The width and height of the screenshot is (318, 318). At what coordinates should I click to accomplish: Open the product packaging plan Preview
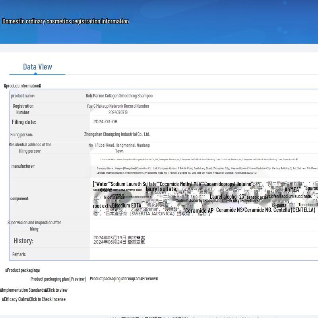click(x=78, y=279)
